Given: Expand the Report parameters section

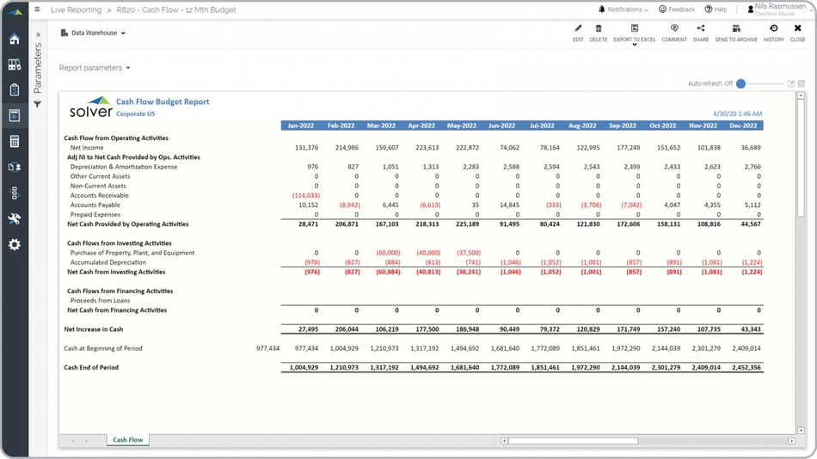Looking at the screenshot, I should 95,68.
